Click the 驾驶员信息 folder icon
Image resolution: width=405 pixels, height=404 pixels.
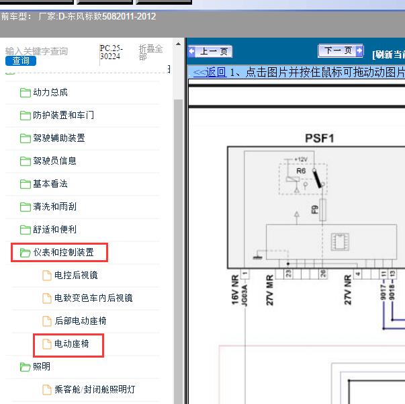(26, 161)
